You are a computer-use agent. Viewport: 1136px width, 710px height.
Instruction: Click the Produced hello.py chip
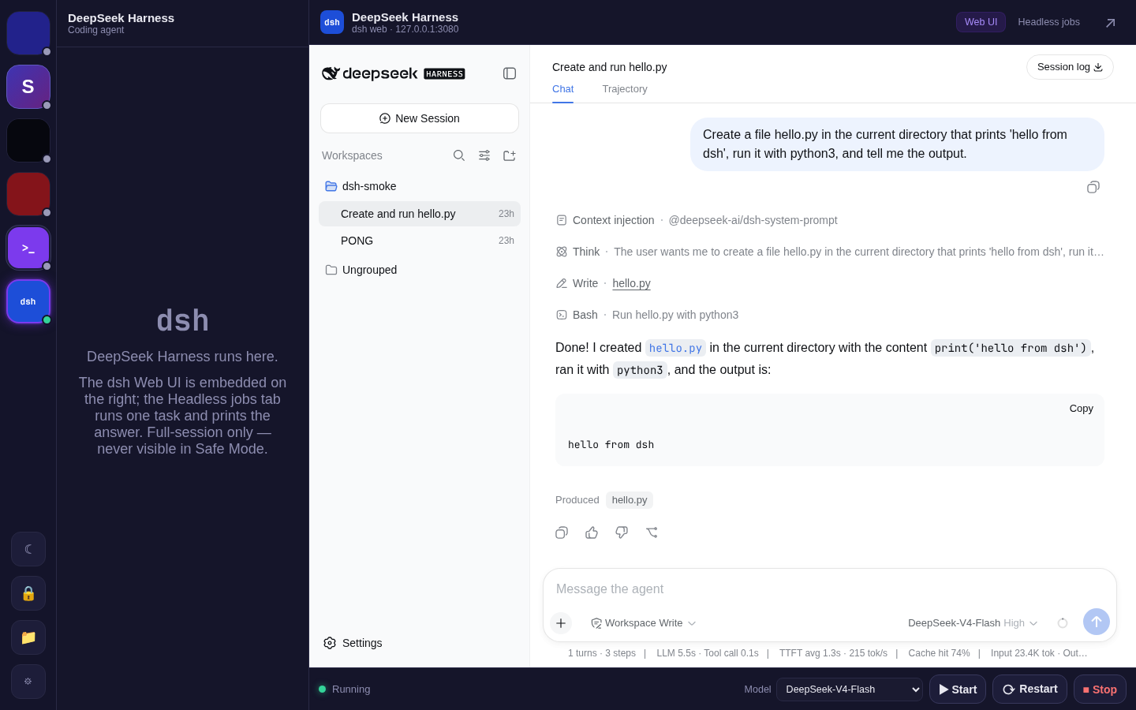(630, 500)
